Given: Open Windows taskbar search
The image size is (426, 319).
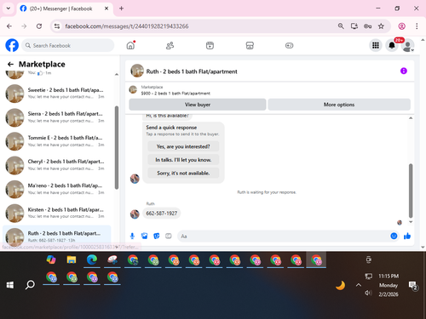Looking at the screenshot, I should (x=30, y=285).
